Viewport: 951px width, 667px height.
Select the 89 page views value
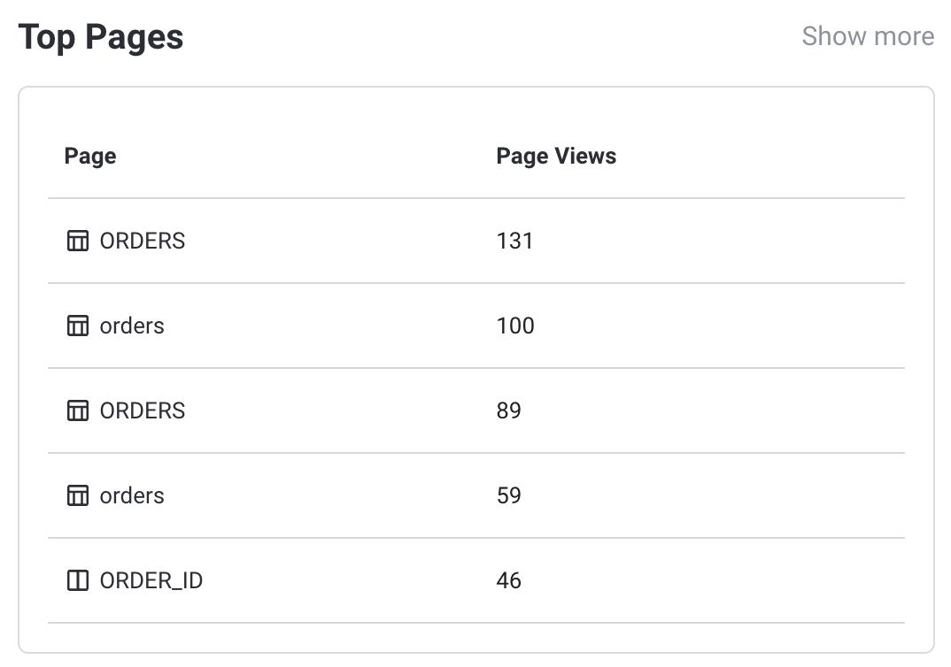point(508,410)
